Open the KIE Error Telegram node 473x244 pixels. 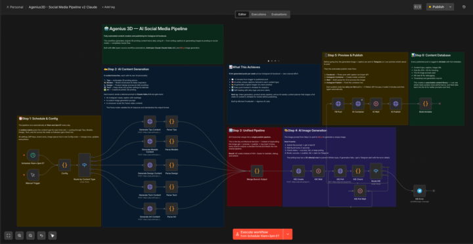(419, 191)
